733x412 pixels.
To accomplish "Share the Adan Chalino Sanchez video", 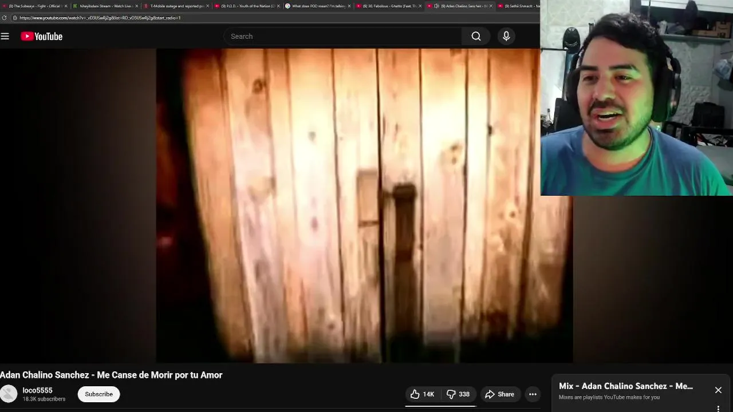I will 499,394.
